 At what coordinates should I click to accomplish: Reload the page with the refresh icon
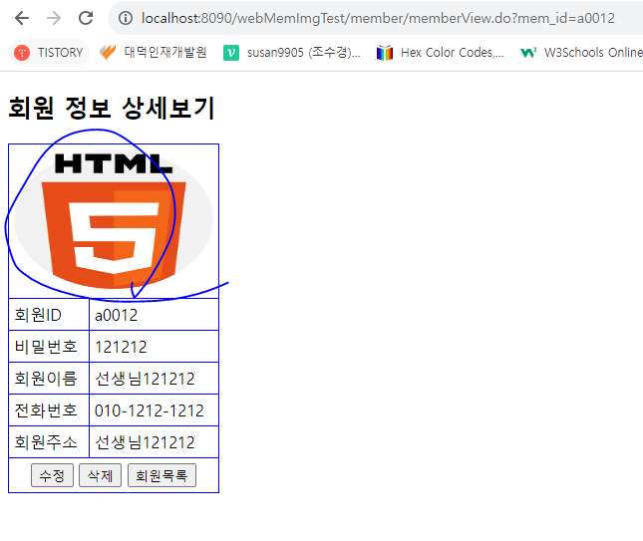[86, 18]
